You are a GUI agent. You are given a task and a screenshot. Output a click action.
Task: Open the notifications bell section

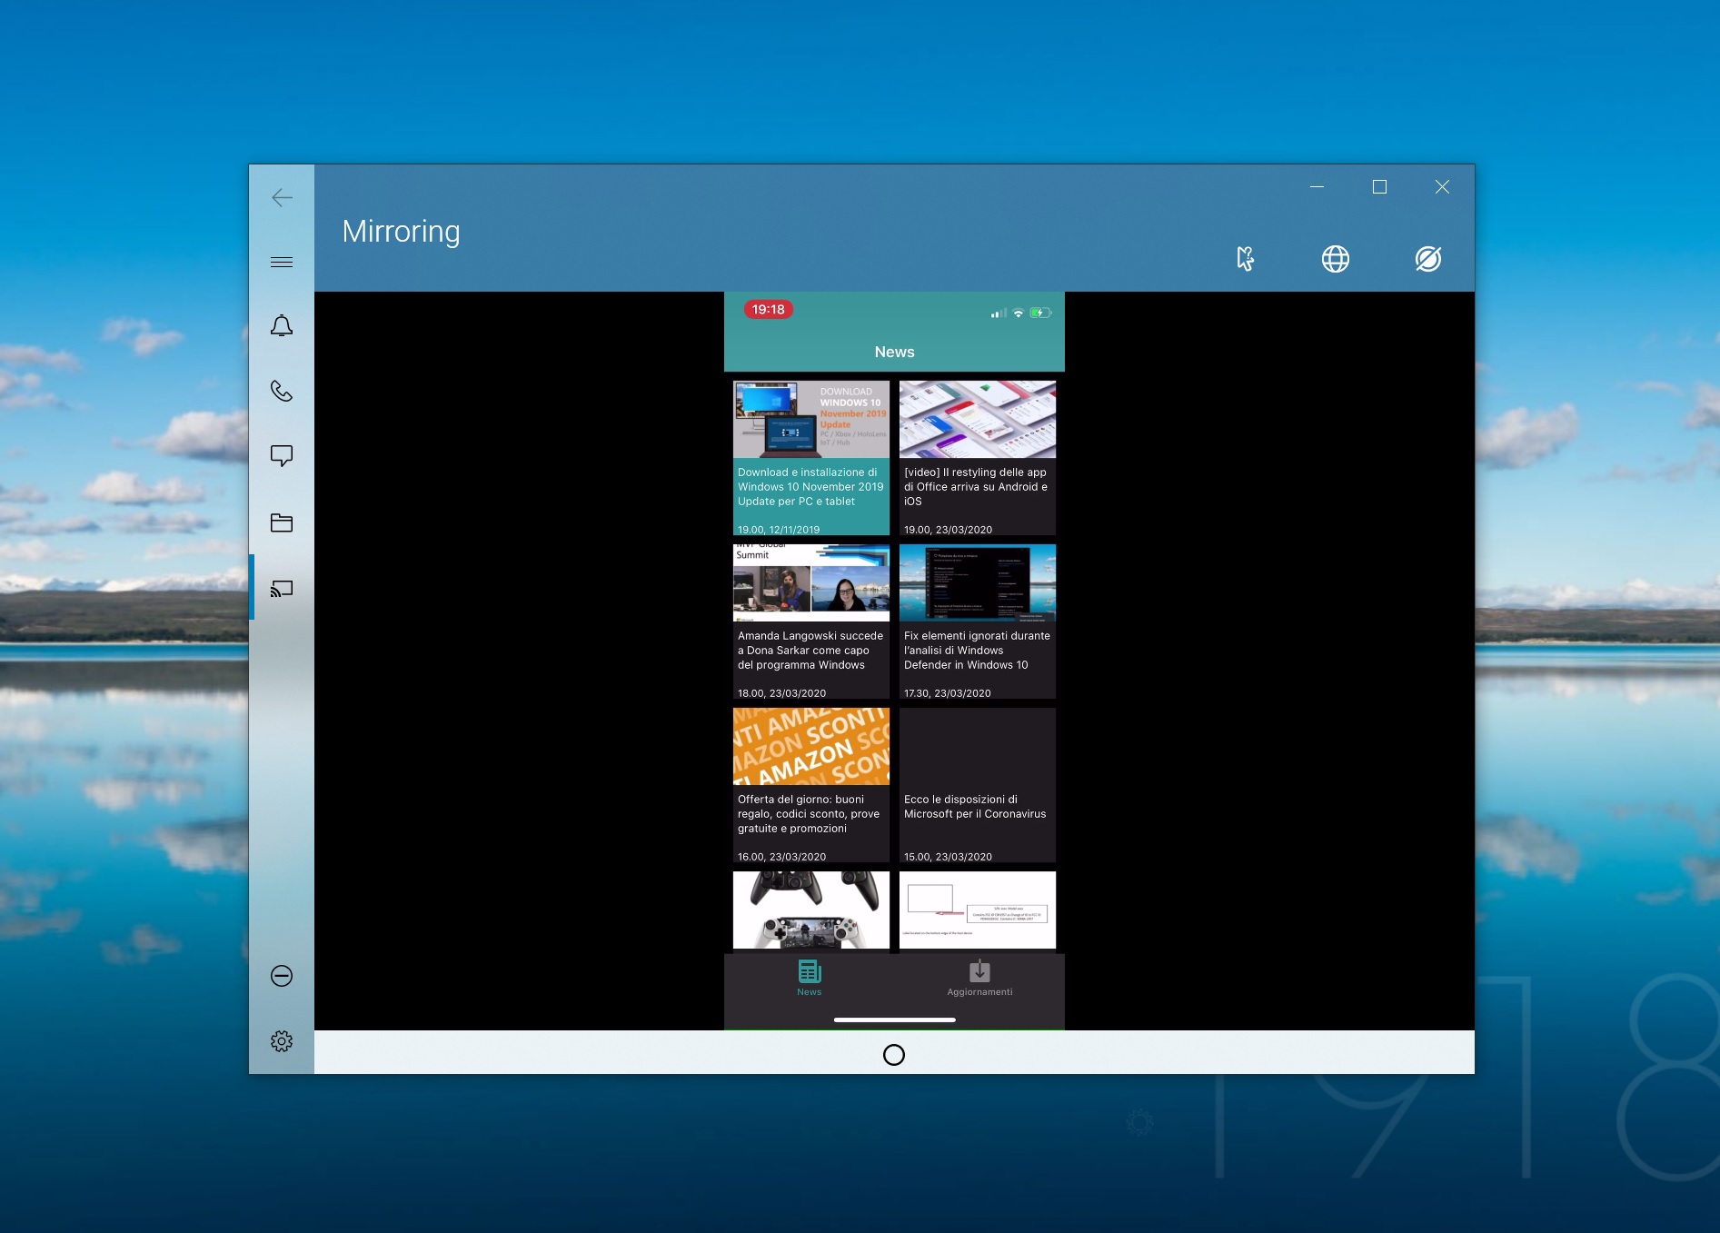[x=282, y=326]
